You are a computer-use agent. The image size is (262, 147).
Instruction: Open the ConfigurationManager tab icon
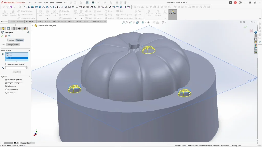coord(14,28)
